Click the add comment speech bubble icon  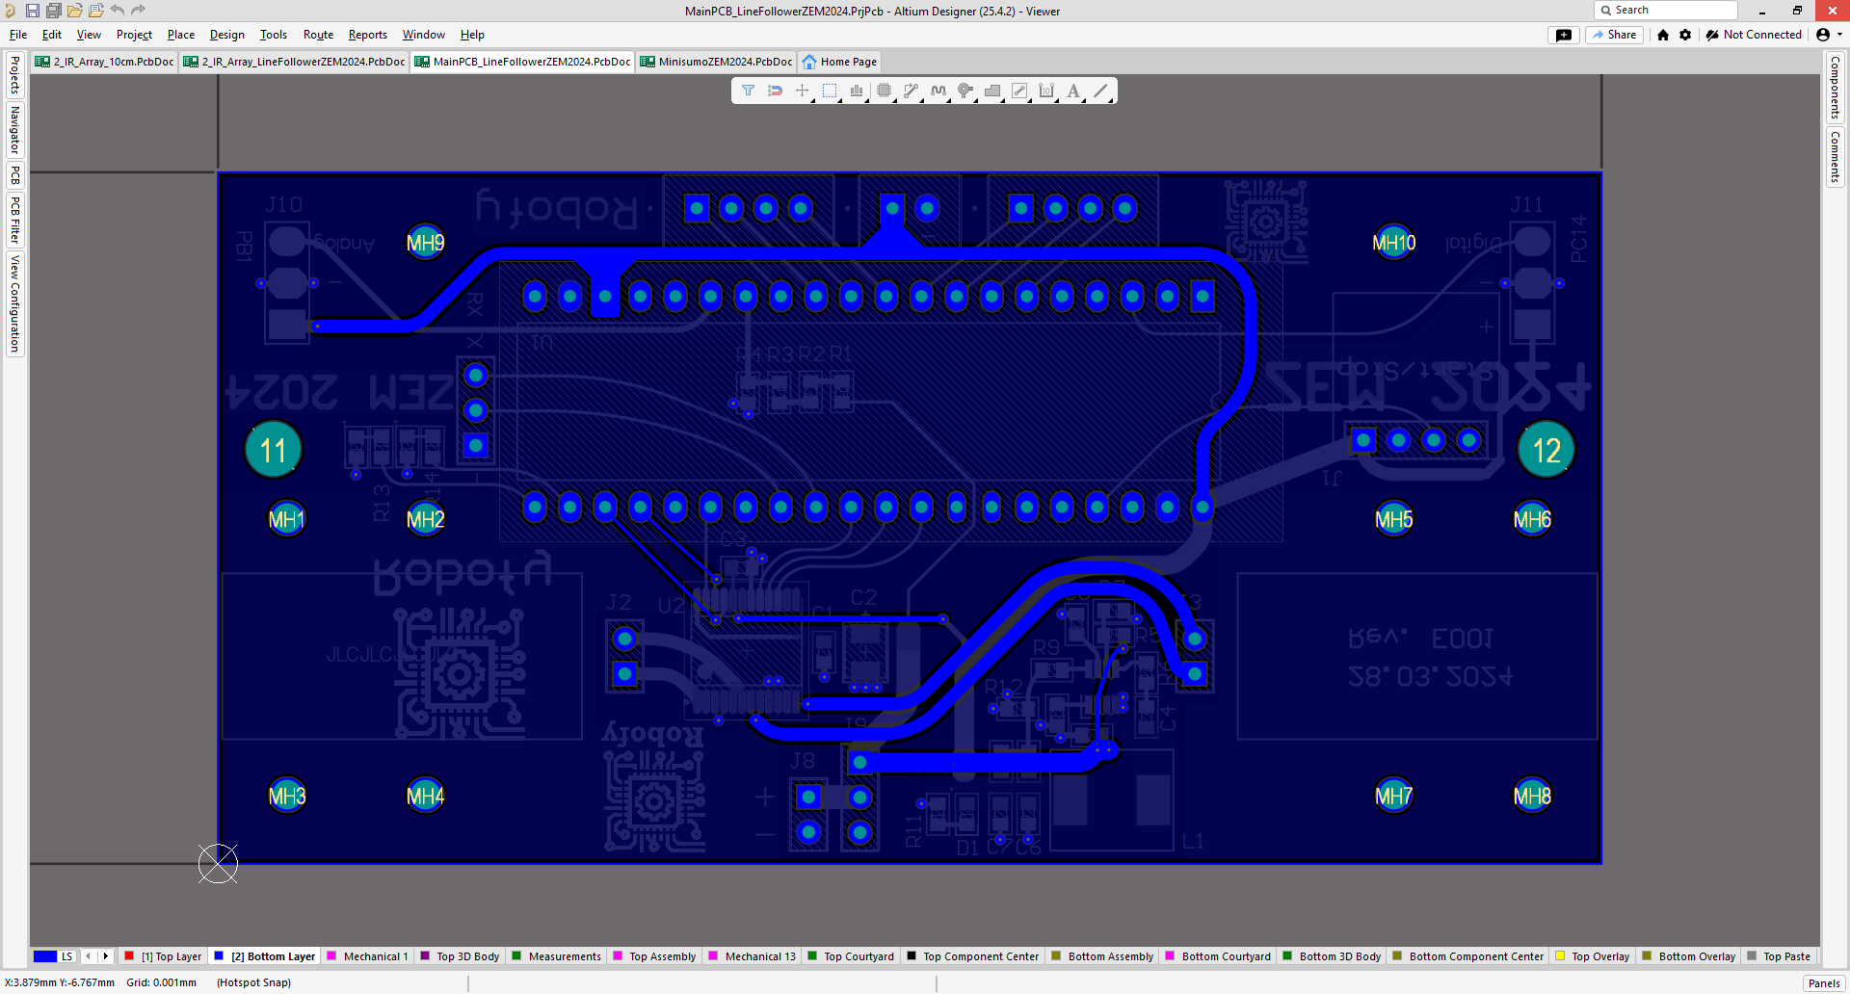click(1564, 35)
